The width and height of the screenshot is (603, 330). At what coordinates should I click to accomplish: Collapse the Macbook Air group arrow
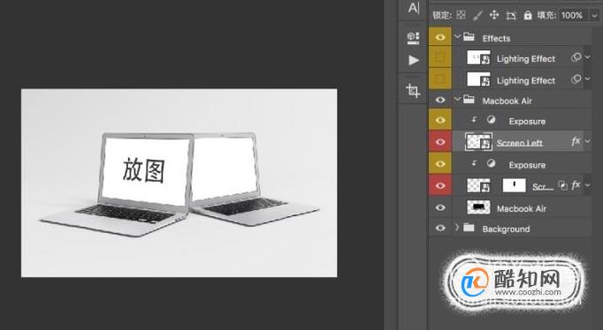coord(457,100)
